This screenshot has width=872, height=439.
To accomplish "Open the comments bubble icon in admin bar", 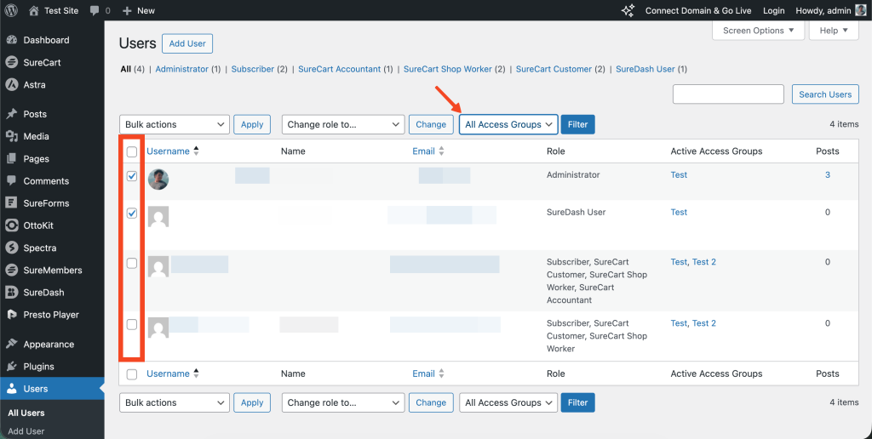I will click(94, 11).
